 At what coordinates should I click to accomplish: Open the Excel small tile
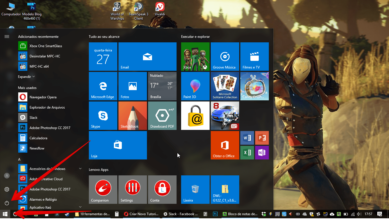(x=247, y=153)
